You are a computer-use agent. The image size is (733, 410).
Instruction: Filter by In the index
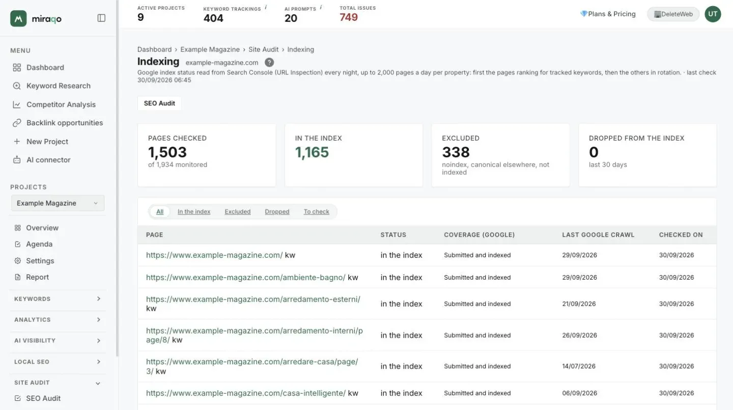194,212
